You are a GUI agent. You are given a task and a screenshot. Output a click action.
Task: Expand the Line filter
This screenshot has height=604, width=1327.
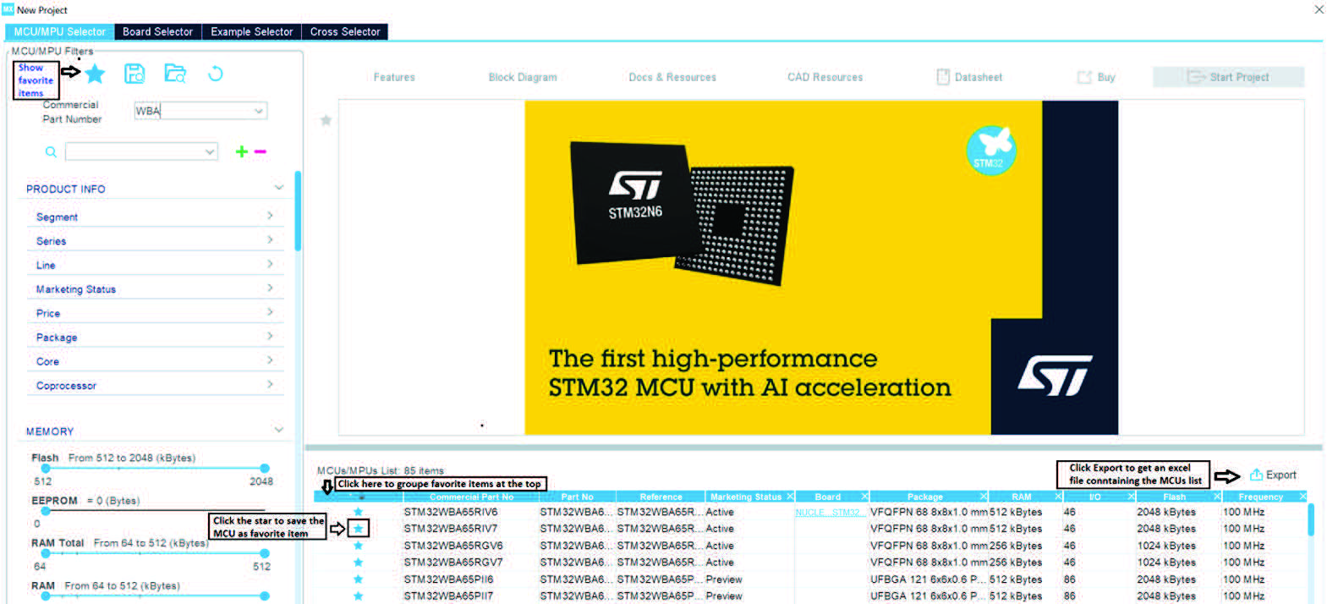click(270, 265)
